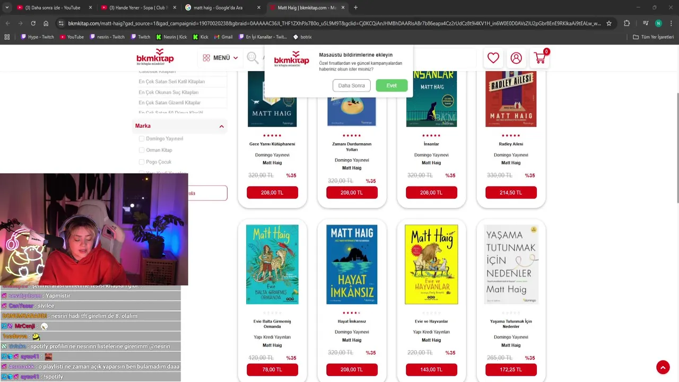
Task: Open En Çok Satan Gizemli Kitaplar
Action: point(169,102)
